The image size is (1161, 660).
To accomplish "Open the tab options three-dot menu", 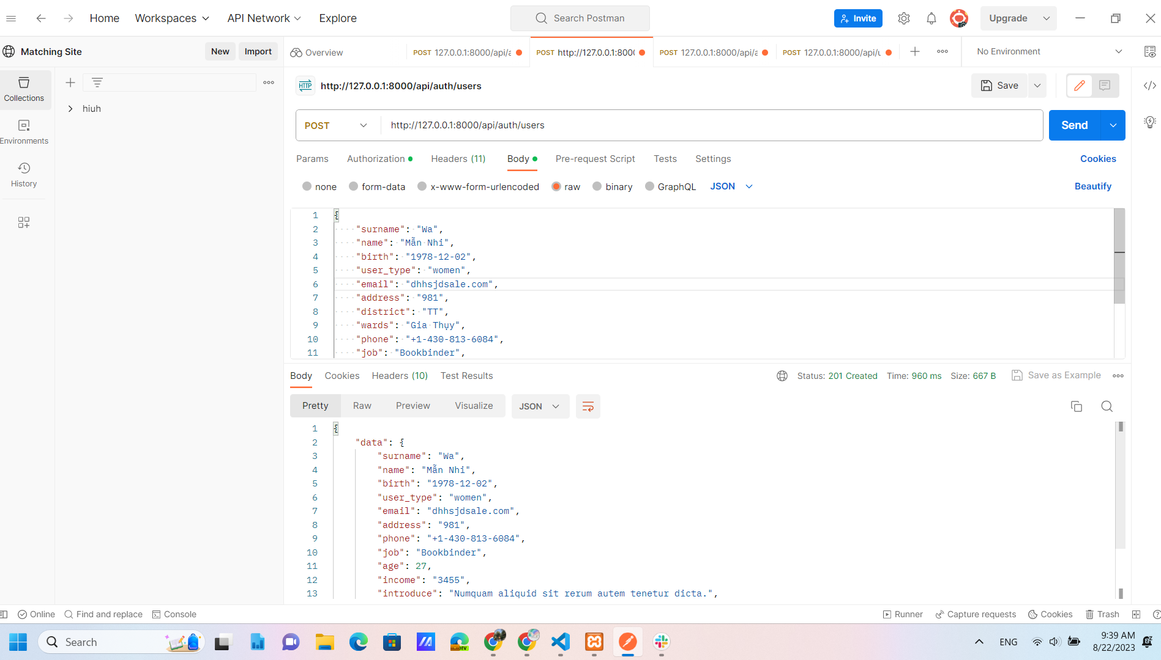I will (x=943, y=52).
